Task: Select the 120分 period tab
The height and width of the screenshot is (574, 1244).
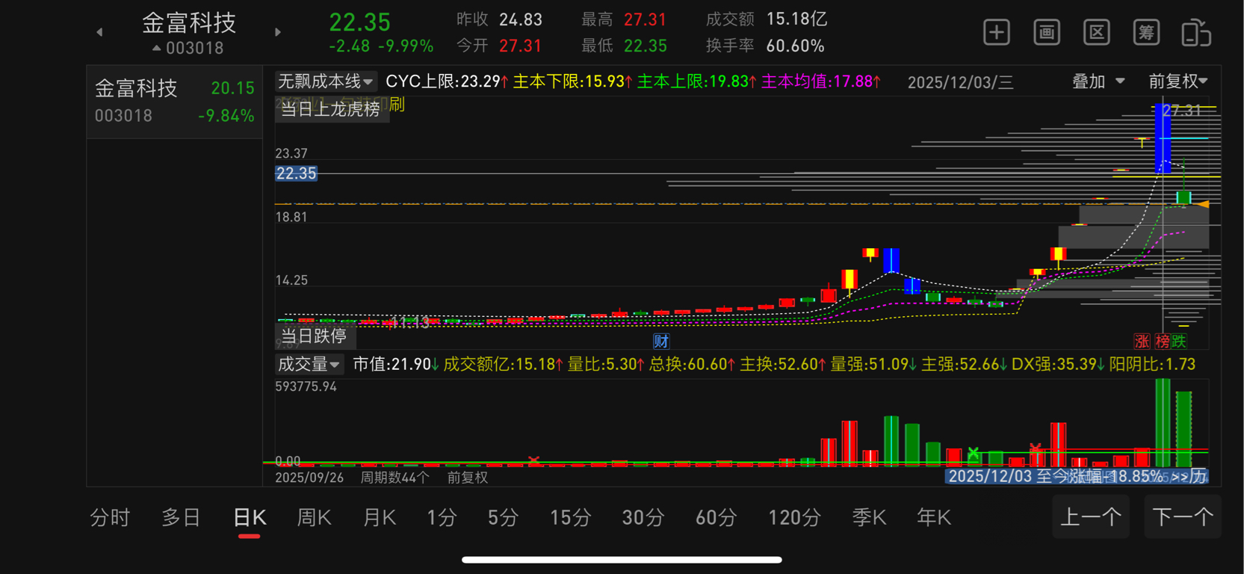Action: pos(794,517)
